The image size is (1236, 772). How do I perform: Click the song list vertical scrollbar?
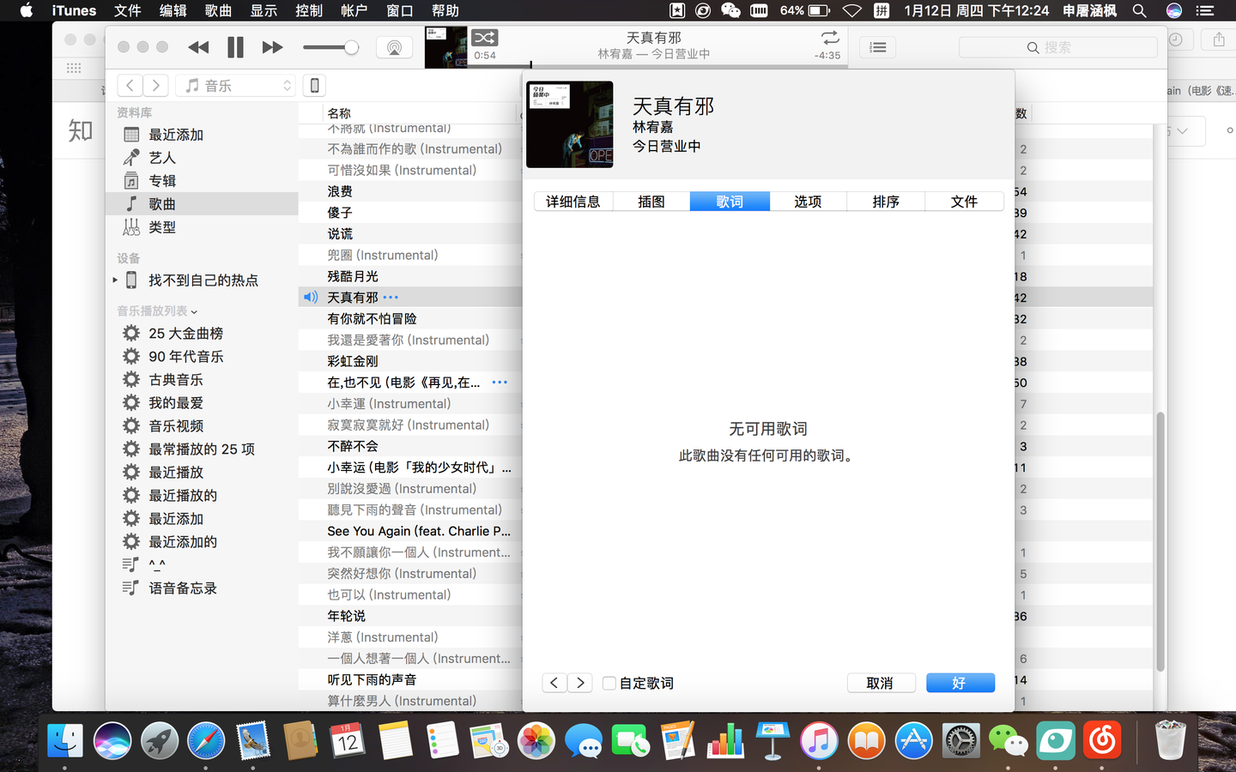1160,540
